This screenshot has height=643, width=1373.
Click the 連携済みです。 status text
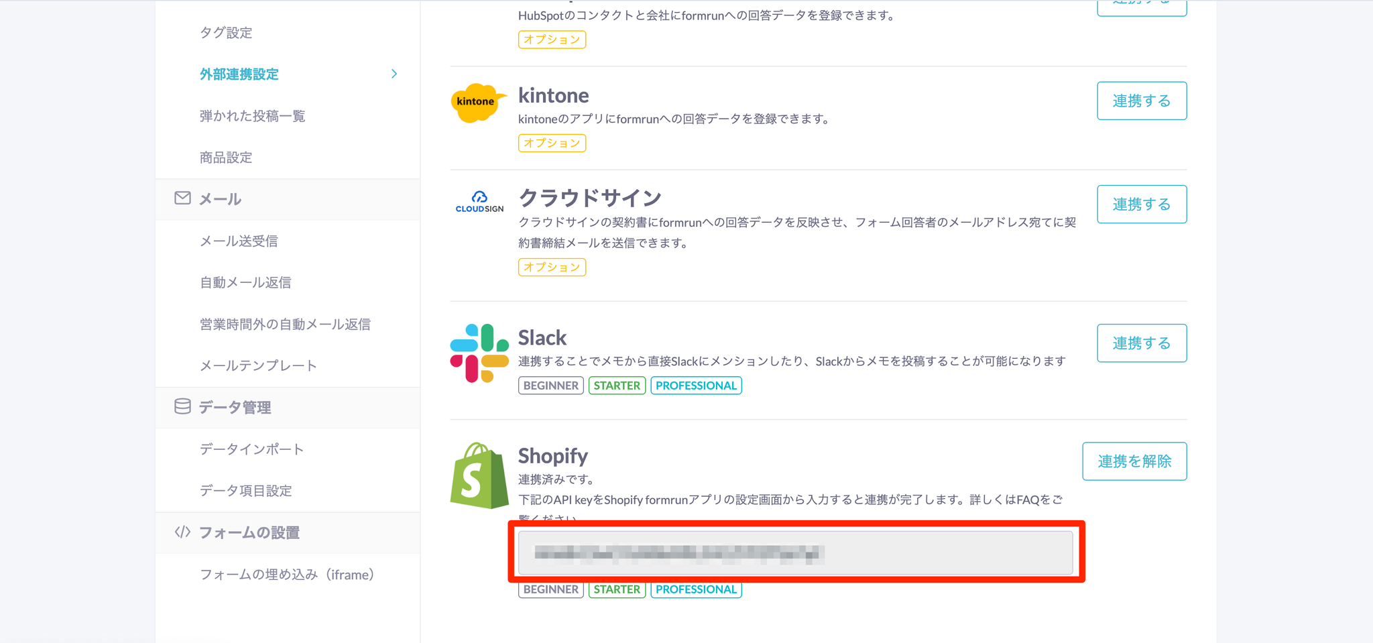[x=557, y=479]
